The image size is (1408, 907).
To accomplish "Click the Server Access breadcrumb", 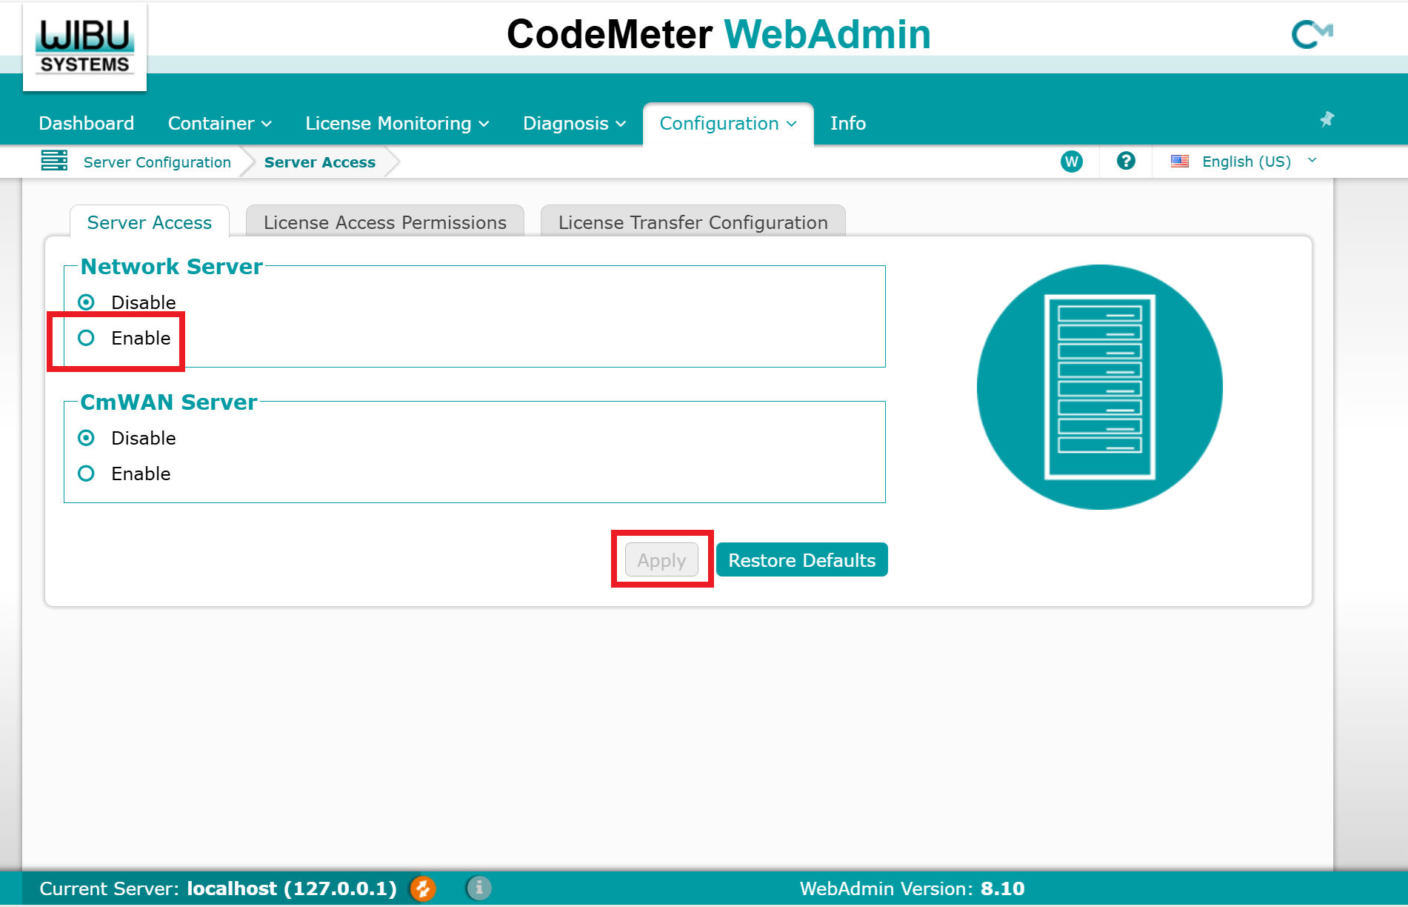I will tap(320, 162).
